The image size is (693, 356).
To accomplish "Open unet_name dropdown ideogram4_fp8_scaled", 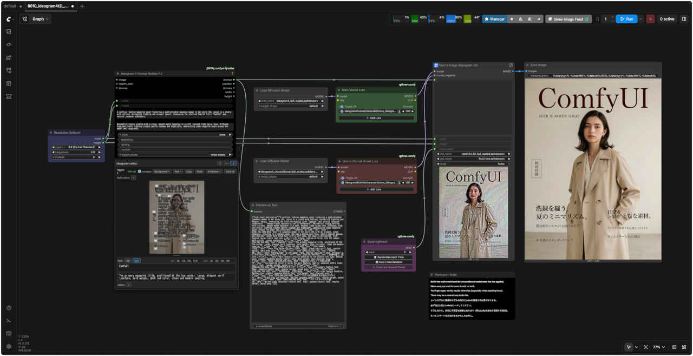I will click(291, 101).
